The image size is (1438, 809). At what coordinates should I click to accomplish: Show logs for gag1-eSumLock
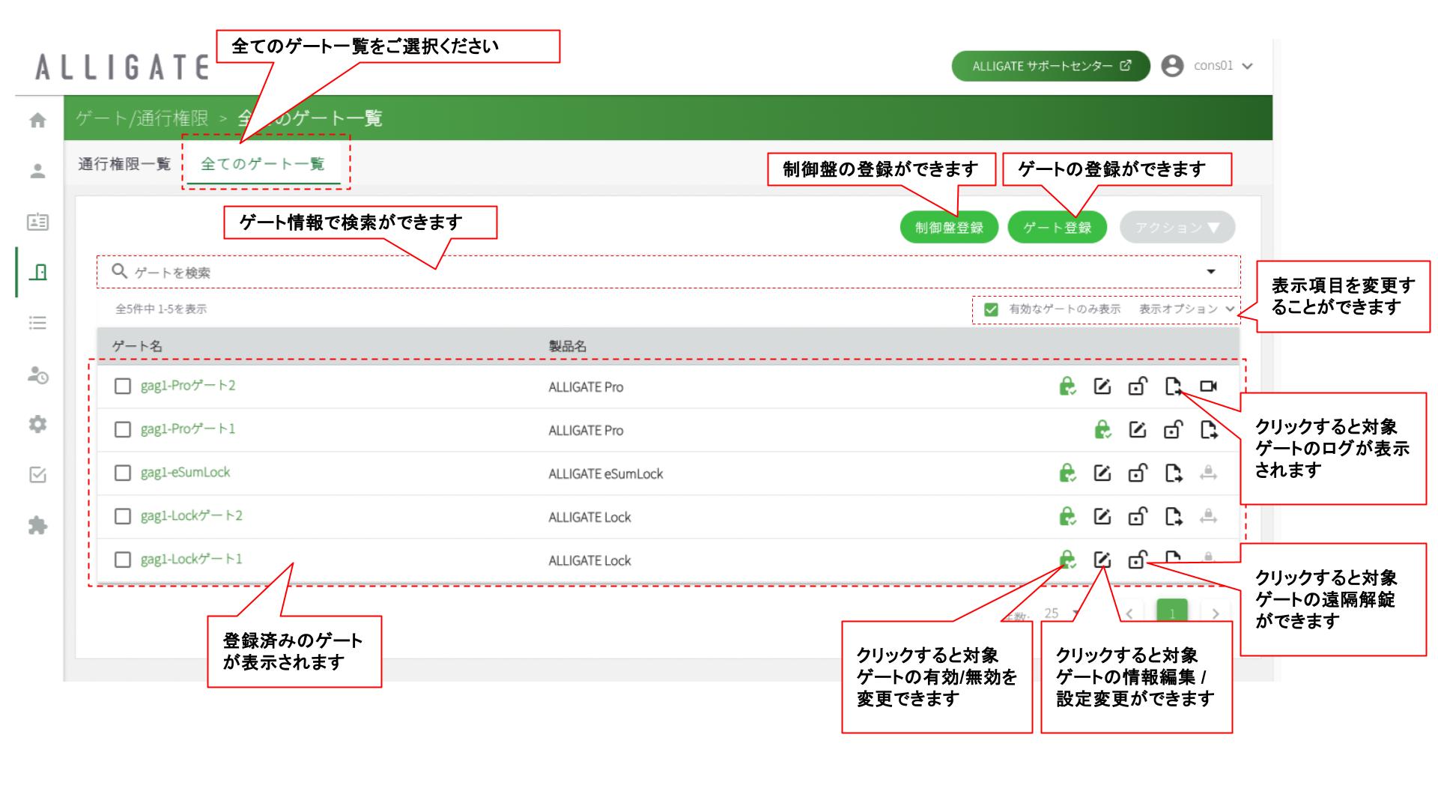pos(1173,473)
